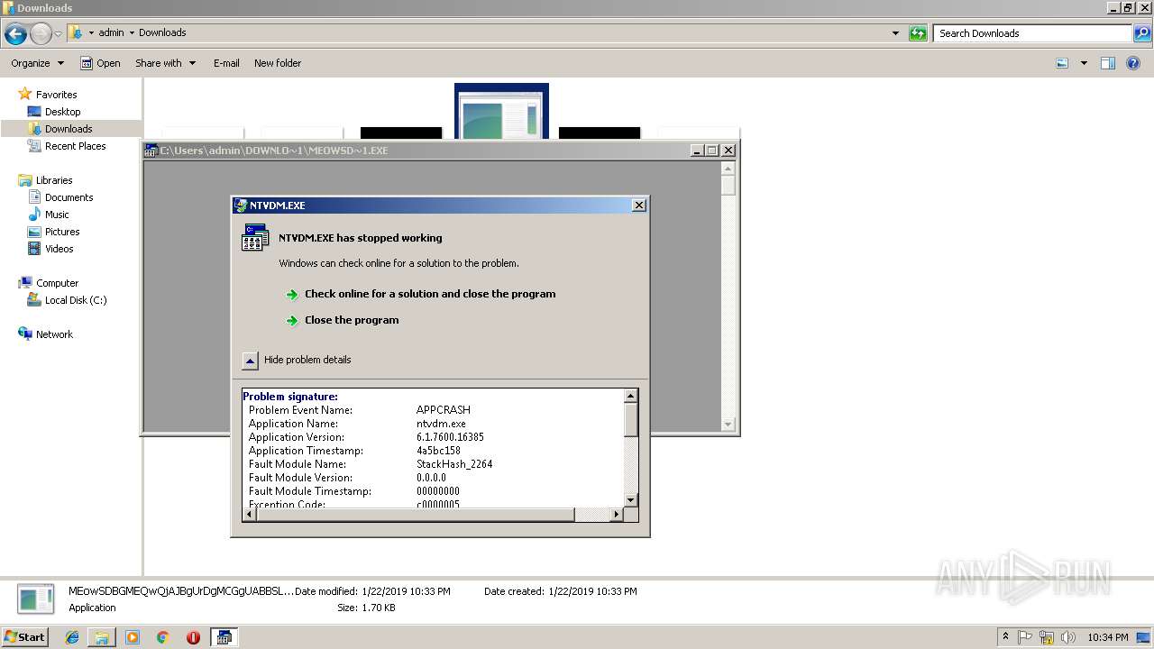Click the refresh button beside address bar
This screenshot has width=1154, height=649.
[x=918, y=33]
